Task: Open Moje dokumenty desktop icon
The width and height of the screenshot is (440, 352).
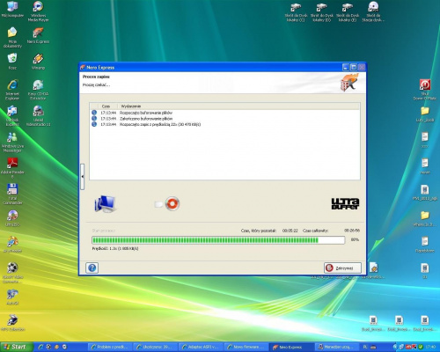Action: click(12, 38)
